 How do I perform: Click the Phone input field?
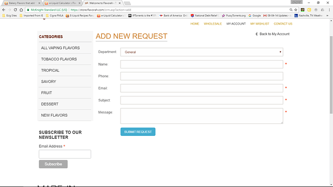(x=202, y=76)
